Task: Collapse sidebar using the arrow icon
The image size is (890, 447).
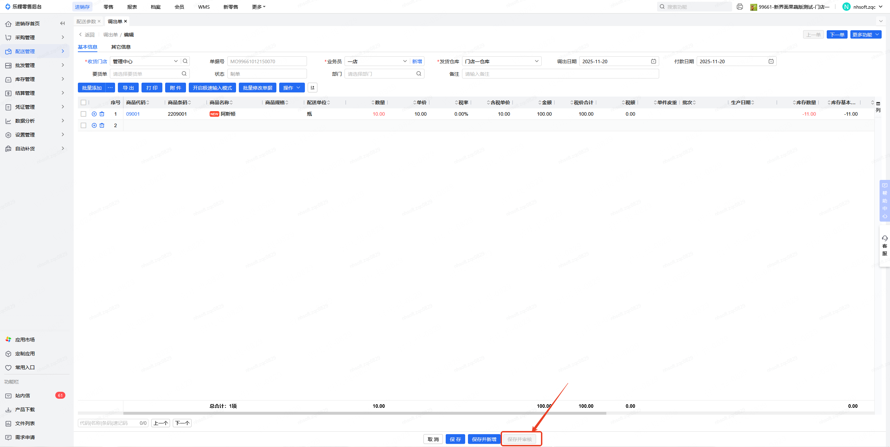Action: coord(63,23)
